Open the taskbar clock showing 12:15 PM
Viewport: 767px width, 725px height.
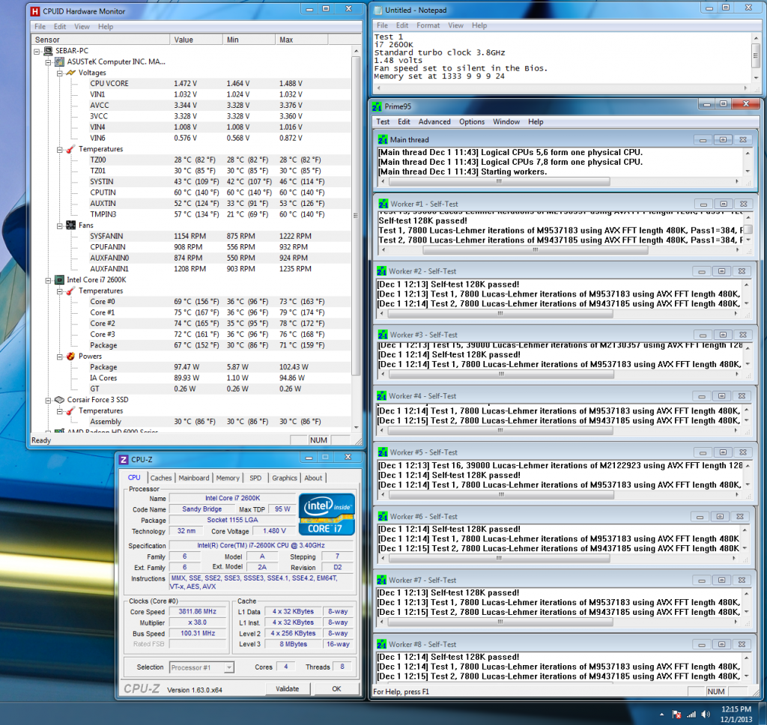pos(737,715)
